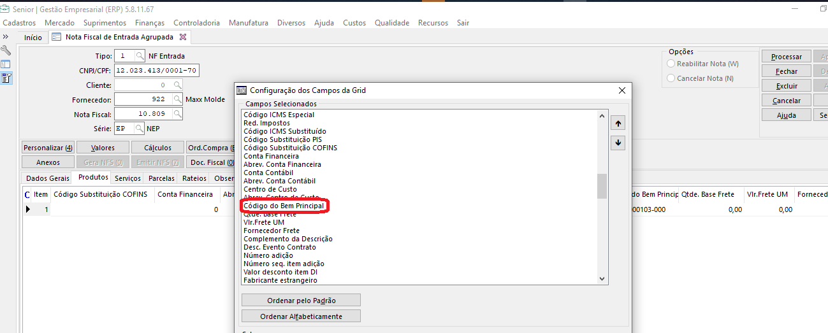Select the Cancelar Nota (N) option
The width and height of the screenshot is (828, 333).
click(x=671, y=78)
